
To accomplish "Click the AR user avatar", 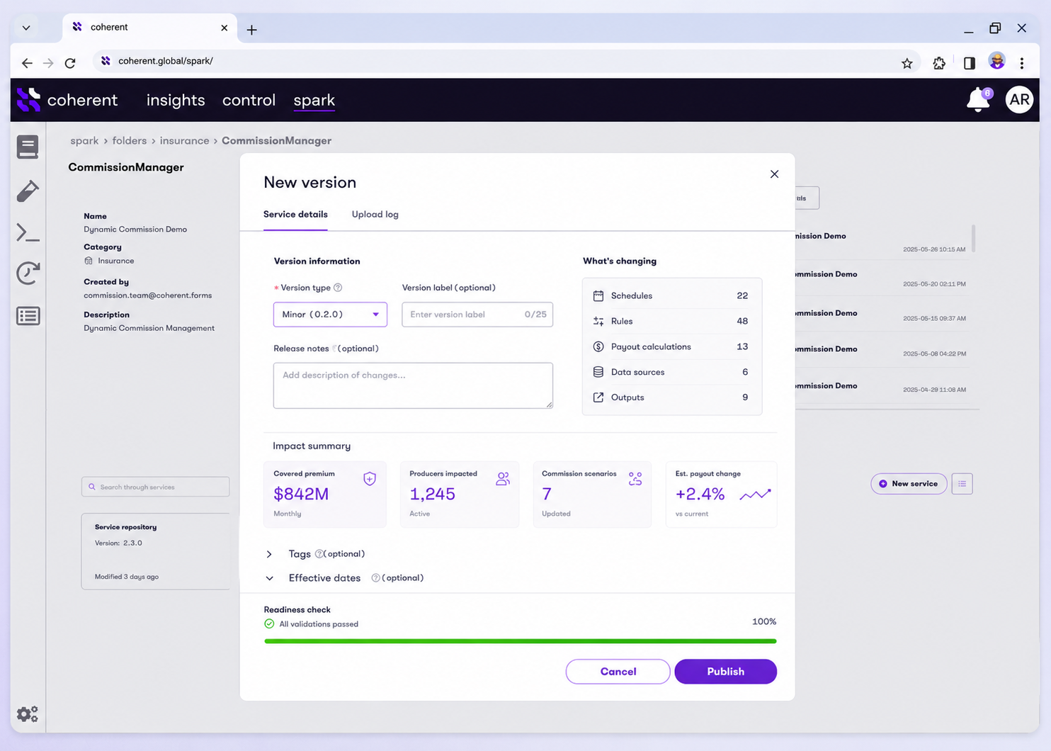I will click(x=1019, y=100).
